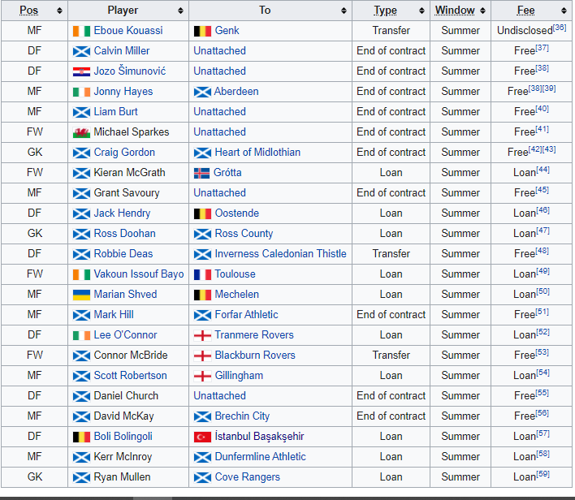The height and width of the screenshot is (500, 575).
Task: Click the Type column header
Action: [x=391, y=11]
